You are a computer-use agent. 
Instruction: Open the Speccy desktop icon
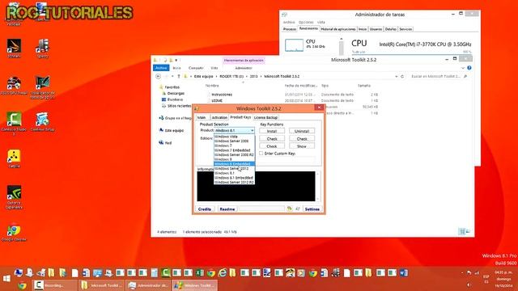[43, 48]
